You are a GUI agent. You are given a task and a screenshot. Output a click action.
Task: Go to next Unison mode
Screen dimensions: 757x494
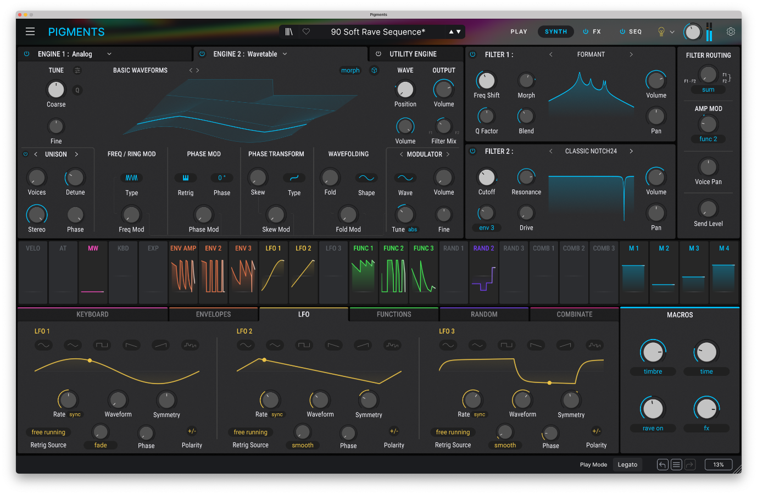coord(76,154)
